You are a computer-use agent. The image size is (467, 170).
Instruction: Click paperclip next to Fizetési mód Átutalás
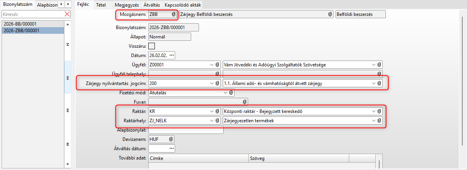[231, 93]
